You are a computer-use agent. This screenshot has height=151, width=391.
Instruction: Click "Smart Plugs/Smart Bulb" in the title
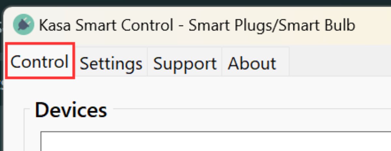pos(272,25)
